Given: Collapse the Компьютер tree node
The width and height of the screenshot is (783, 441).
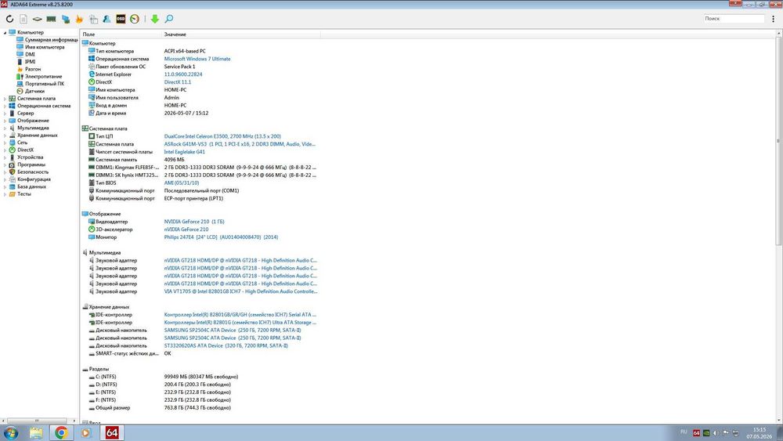Looking at the screenshot, I should (5, 32).
